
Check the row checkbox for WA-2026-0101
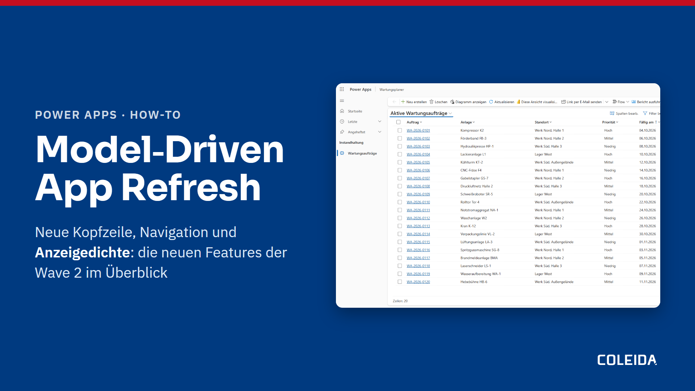pyautogui.click(x=400, y=130)
